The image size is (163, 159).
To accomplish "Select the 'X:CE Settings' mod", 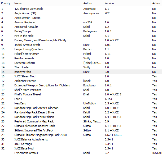I will 23,144.
